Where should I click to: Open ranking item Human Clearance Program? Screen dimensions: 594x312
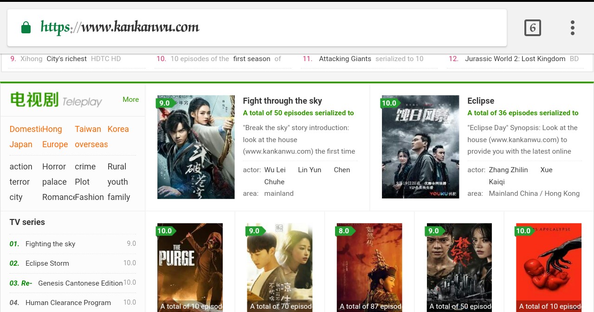(68, 303)
